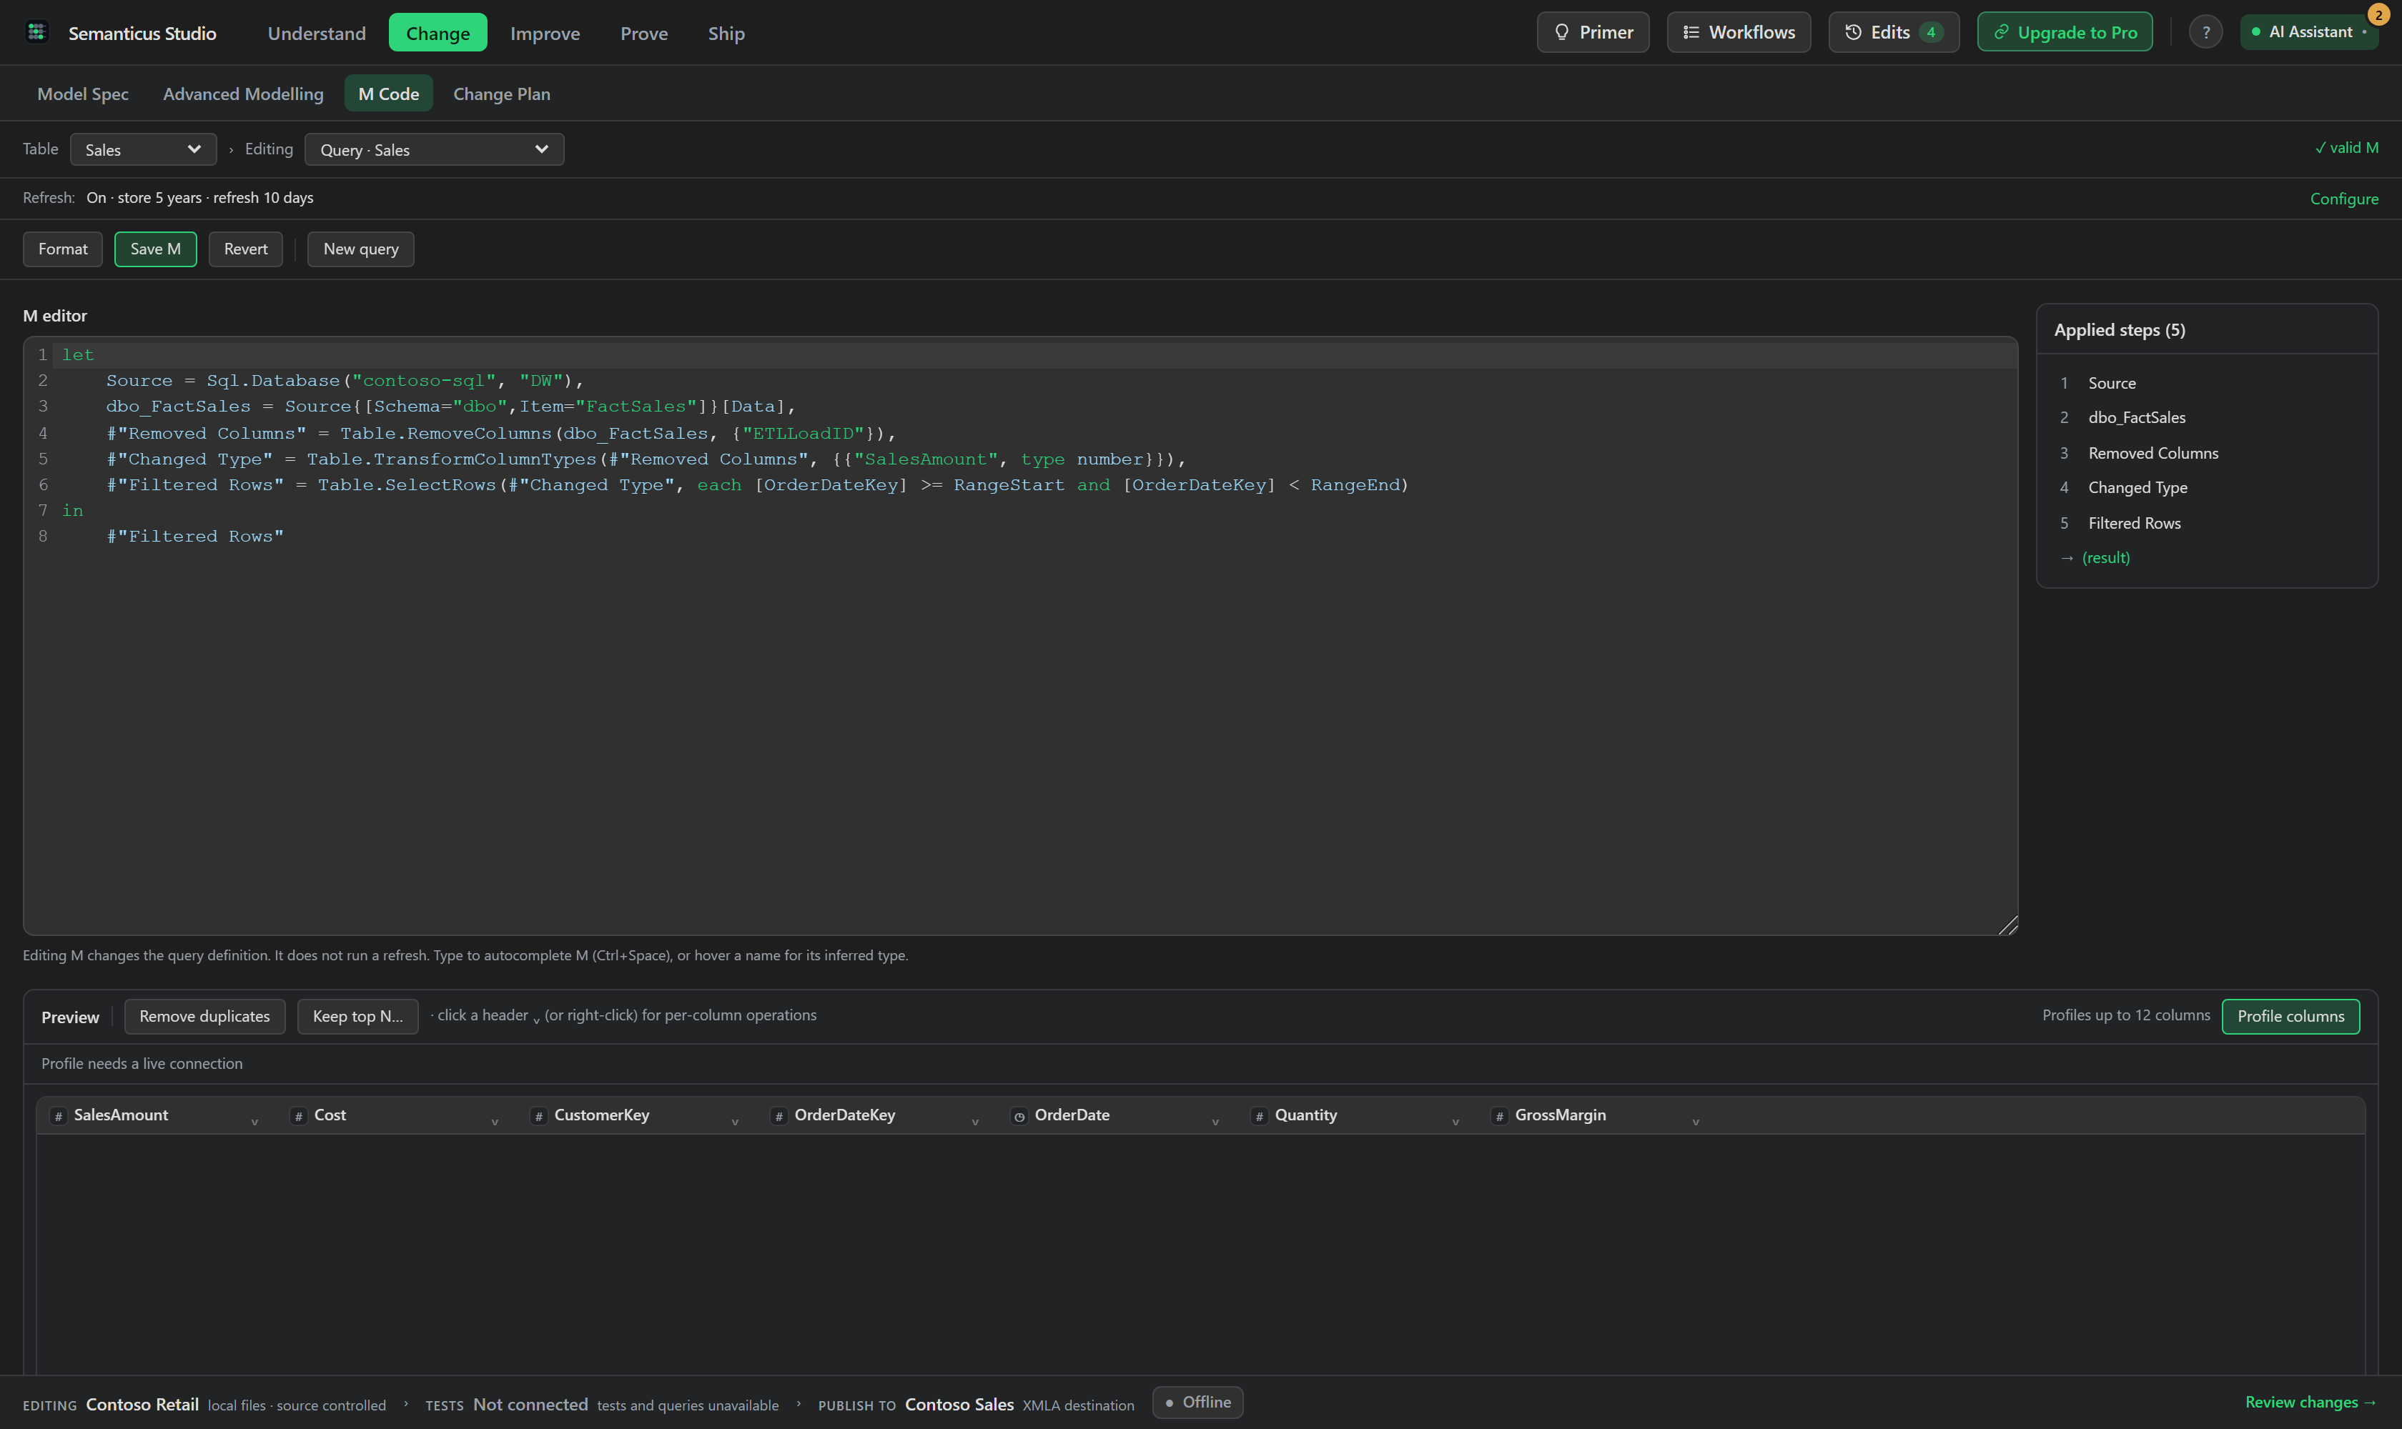Switch to the Model Spec tab
The width and height of the screenshot is (2402, 1429).
(83, 94)
